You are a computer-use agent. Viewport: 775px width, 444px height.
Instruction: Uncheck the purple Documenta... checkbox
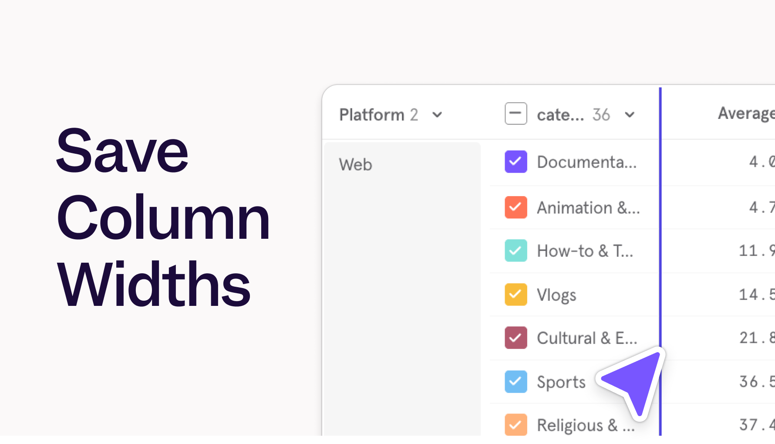tap(516, 162)
